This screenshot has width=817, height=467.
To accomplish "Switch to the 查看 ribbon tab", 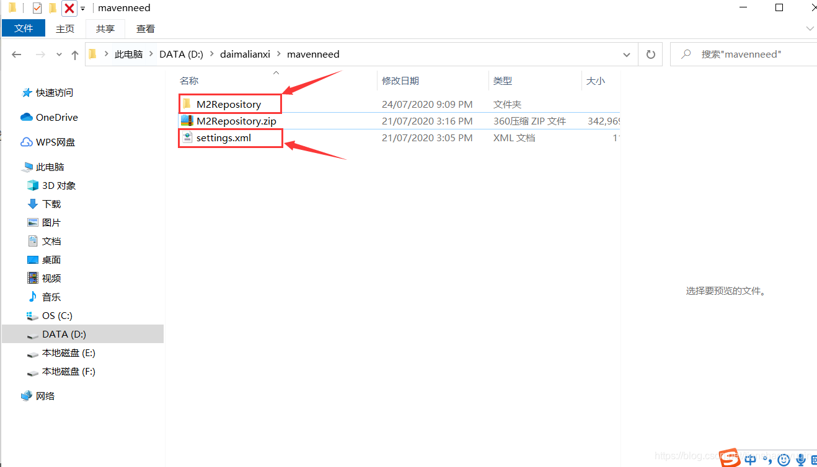I will pyautogui.click(x=146, y=28).
